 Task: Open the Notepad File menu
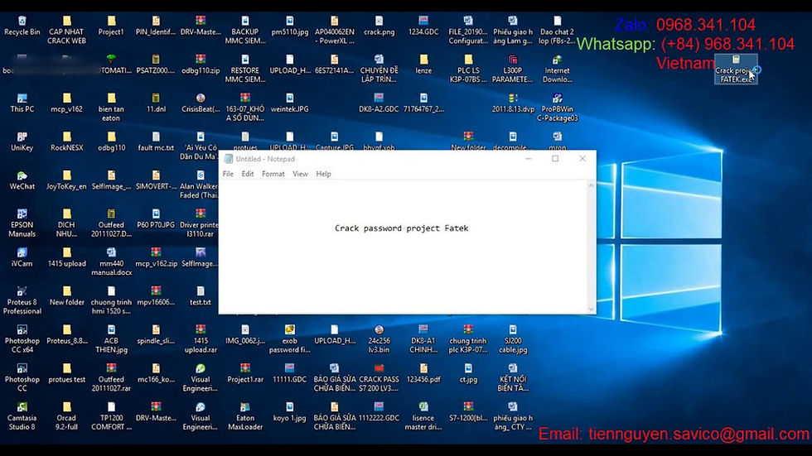click(x=228, y=174)
